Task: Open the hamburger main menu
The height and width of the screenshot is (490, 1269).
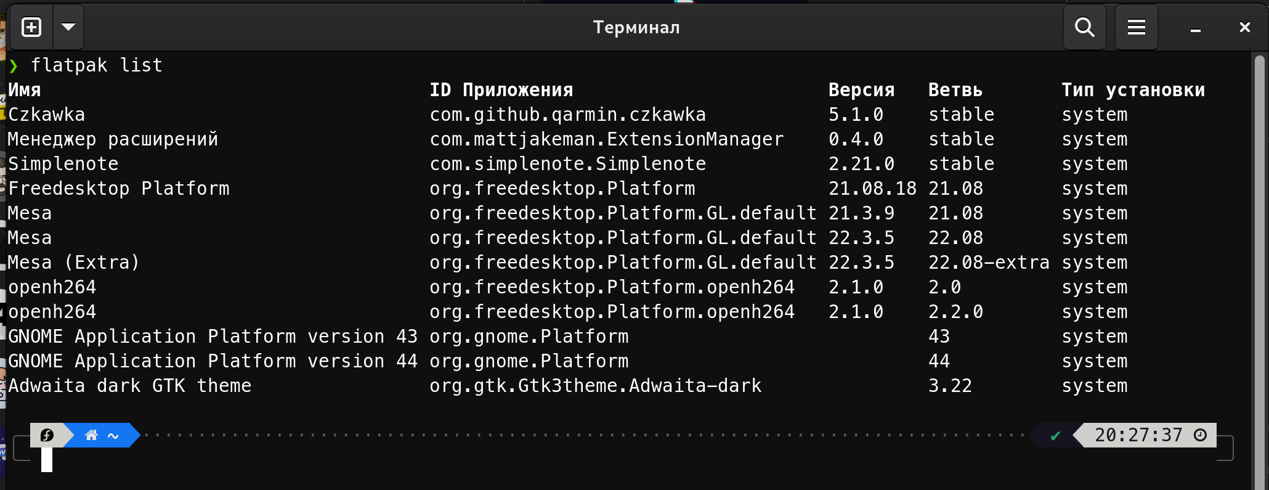Action: tap(1136, 27)
